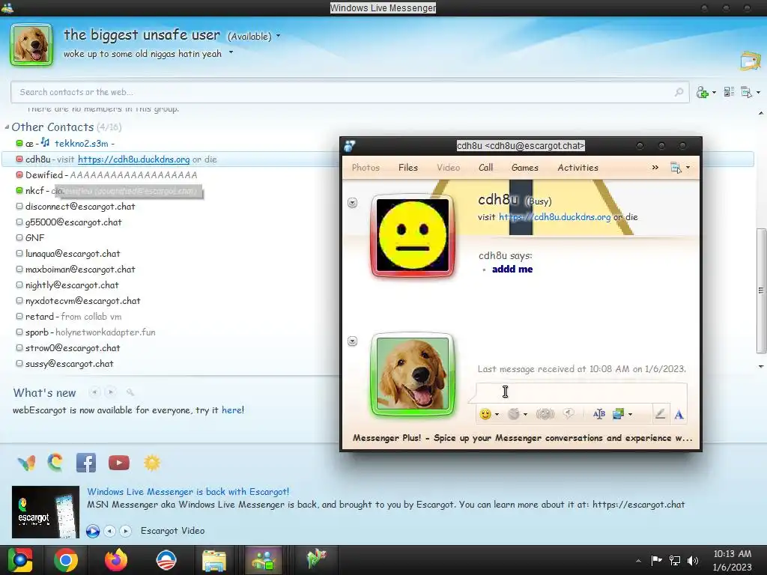The height and width of the screenshot is (575, 767).
Task: Click the music note icon beside tekkno2.s3m
Action: click(46, 142)
